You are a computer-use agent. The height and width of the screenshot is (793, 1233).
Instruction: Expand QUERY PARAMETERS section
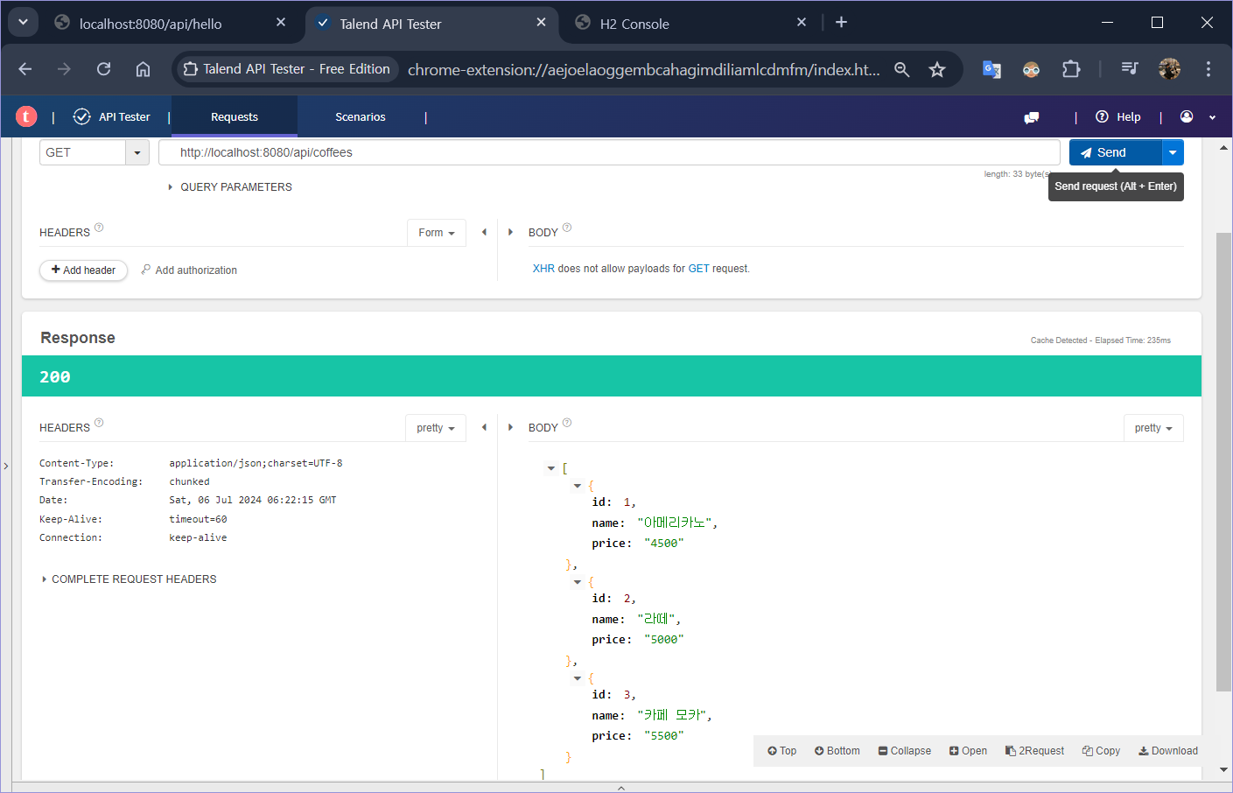(230, 187)
